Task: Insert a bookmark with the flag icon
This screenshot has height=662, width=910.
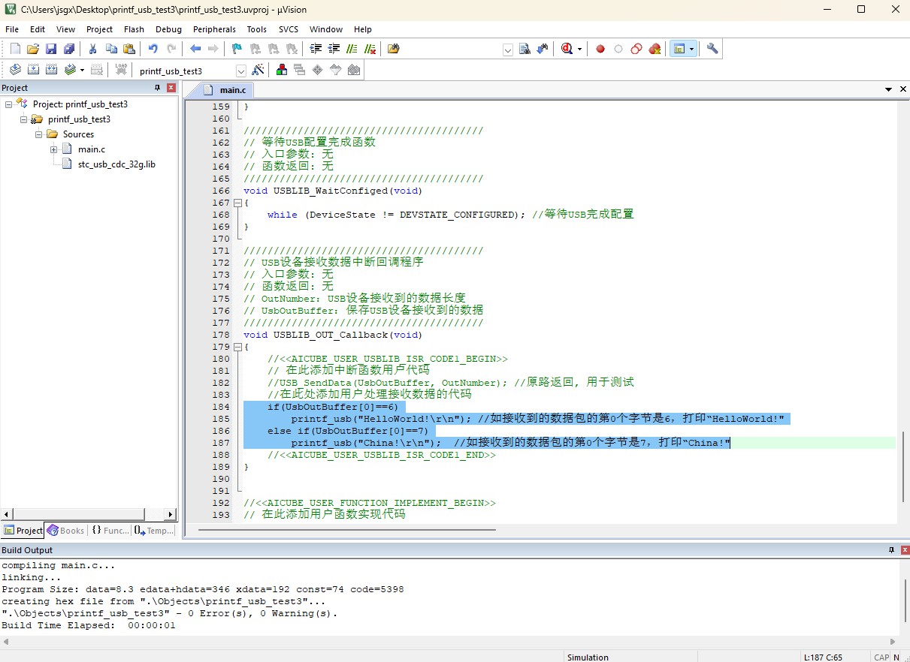Action: point(237,49)
